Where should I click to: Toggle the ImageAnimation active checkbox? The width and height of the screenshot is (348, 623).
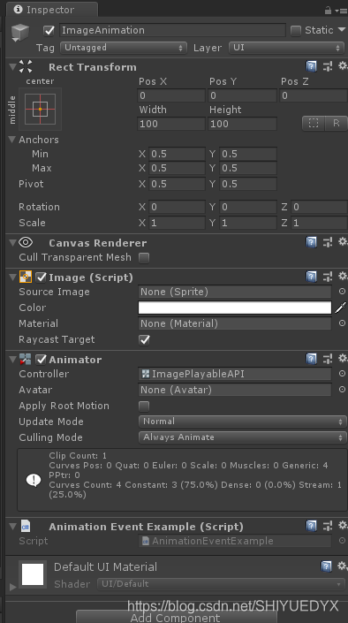tap(49, 30)
